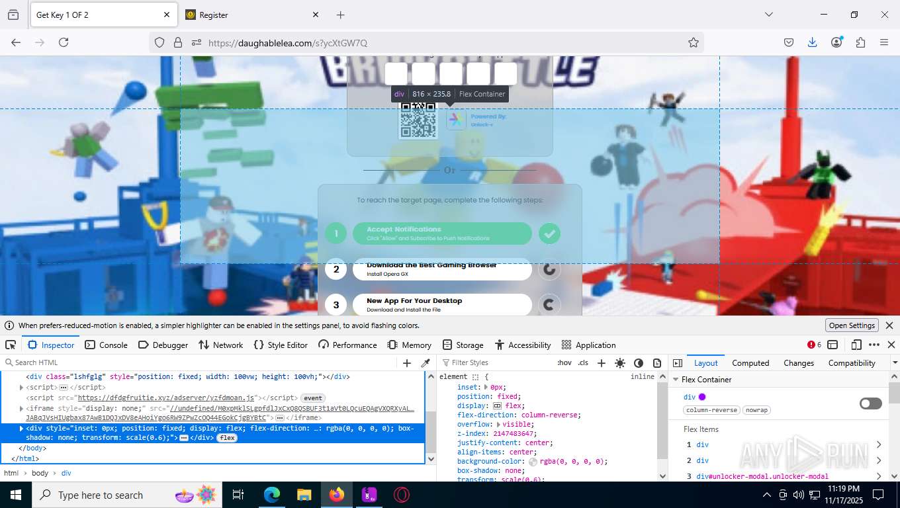Expand selected div node
Image resolution: width=900 pixels, height=508 pixels.
coord(21,429)
